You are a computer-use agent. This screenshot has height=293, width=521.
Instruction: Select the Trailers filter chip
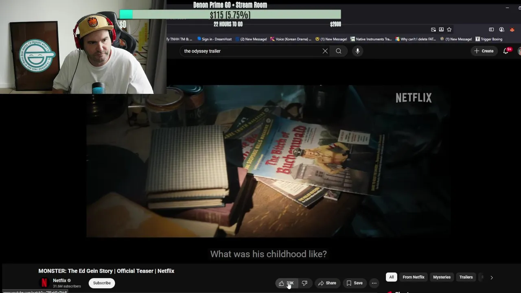click(x=466, y=277)
